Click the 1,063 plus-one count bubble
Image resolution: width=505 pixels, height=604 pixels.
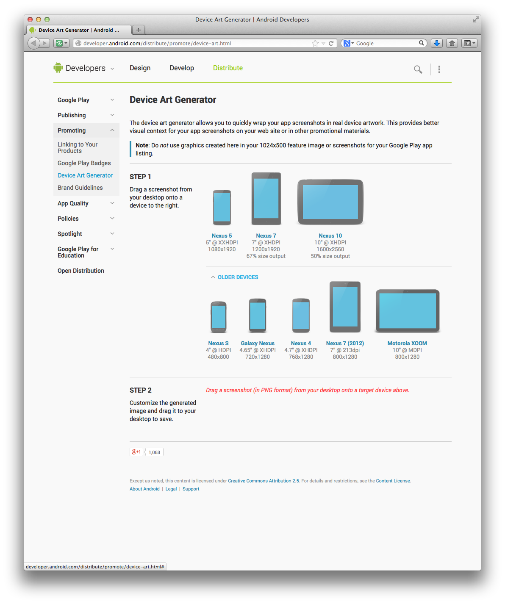click(x=154, y=452)
